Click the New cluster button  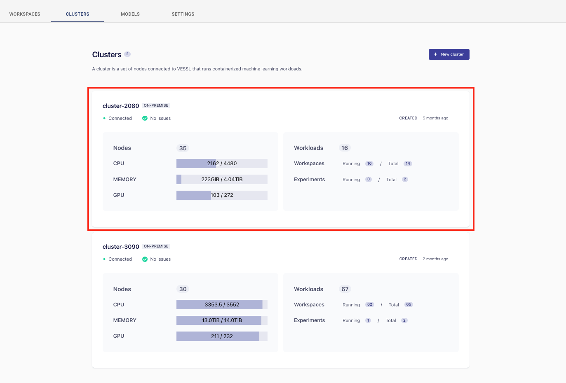pos(449,54)
